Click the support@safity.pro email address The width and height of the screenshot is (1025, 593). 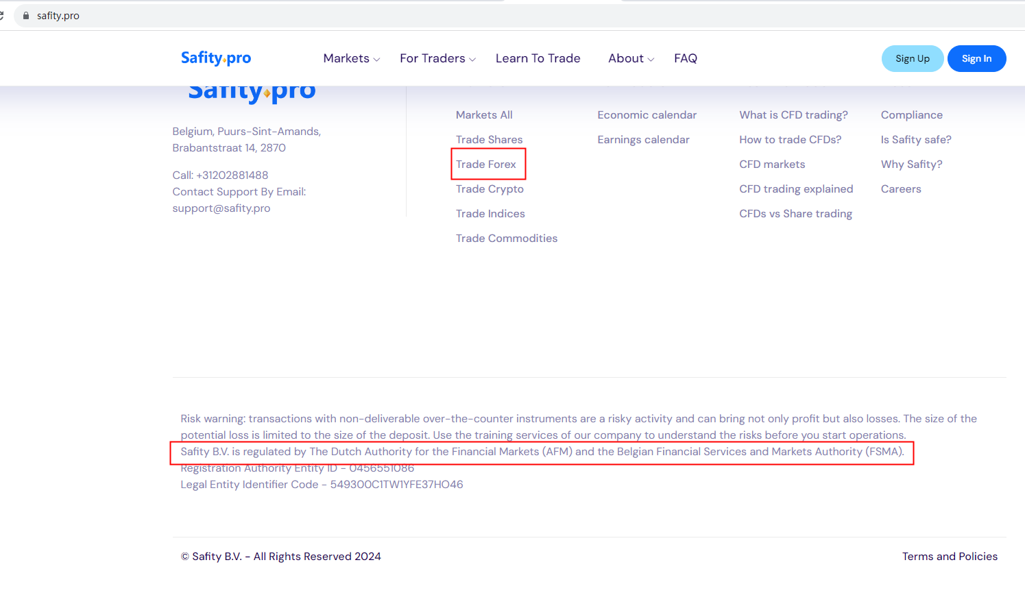pyautogui.click(x=221, y=208)
